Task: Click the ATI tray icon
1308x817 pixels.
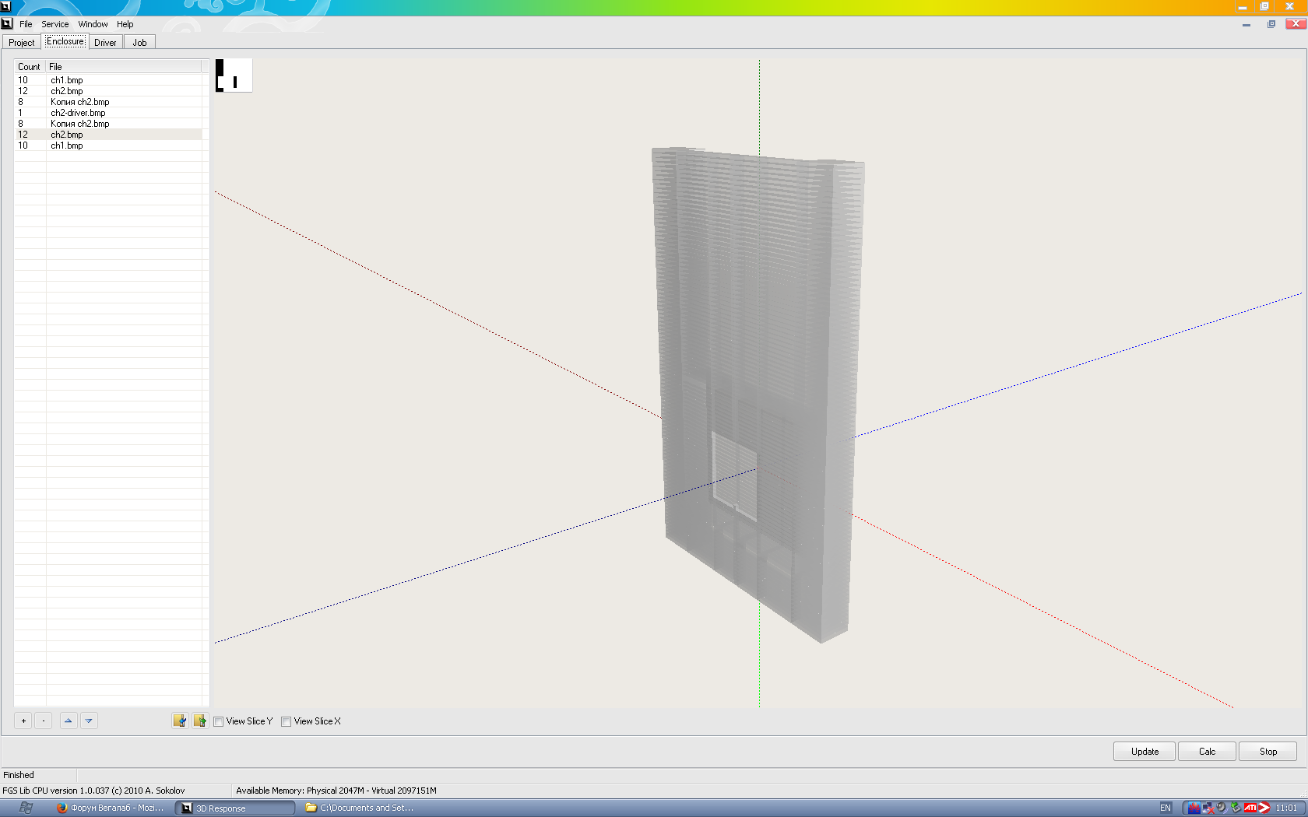Action: [x=1250, y=808]
